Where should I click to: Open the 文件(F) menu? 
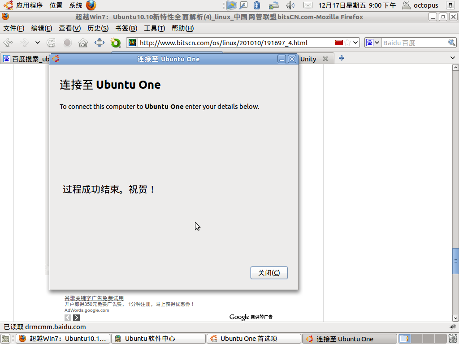[14, 28]
